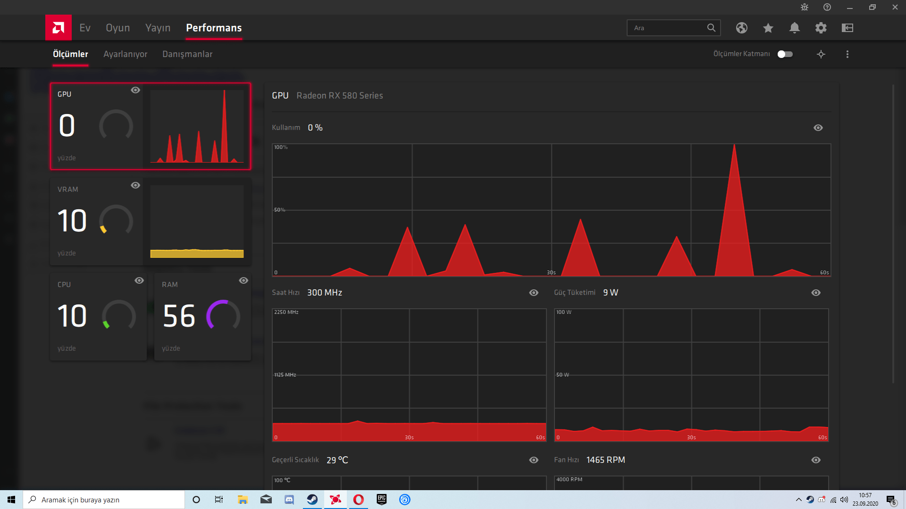Screen dimensions: 906x509
Task: Toggle Güç Tüketimi graph visibility
Action: [815, 293]
